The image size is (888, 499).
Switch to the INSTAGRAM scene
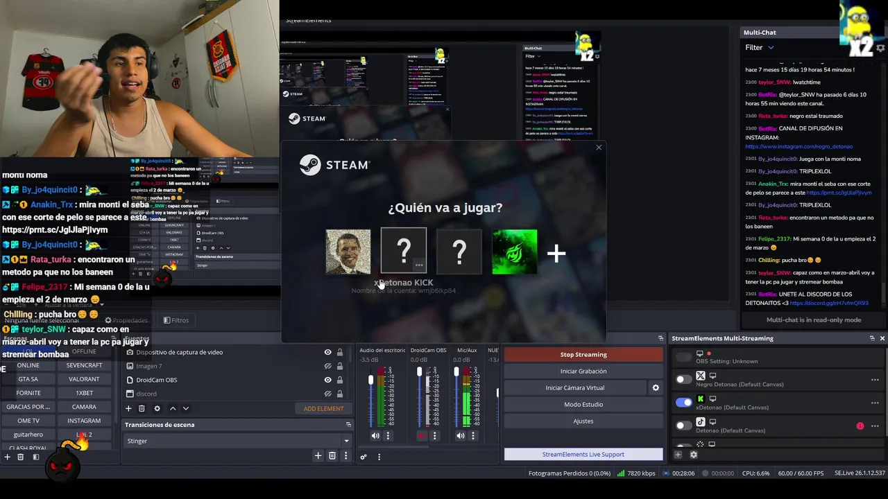(x=84, y=421)
